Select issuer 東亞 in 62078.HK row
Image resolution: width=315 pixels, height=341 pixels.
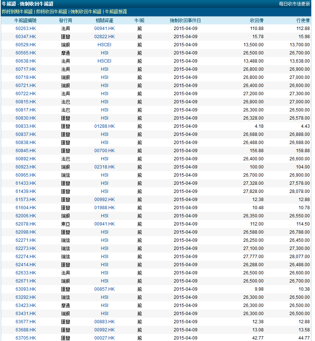click(65, 224)
